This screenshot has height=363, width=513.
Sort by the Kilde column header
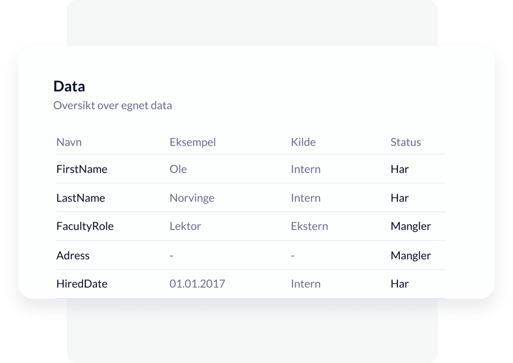pyautogui.click(x=303, y=142)
